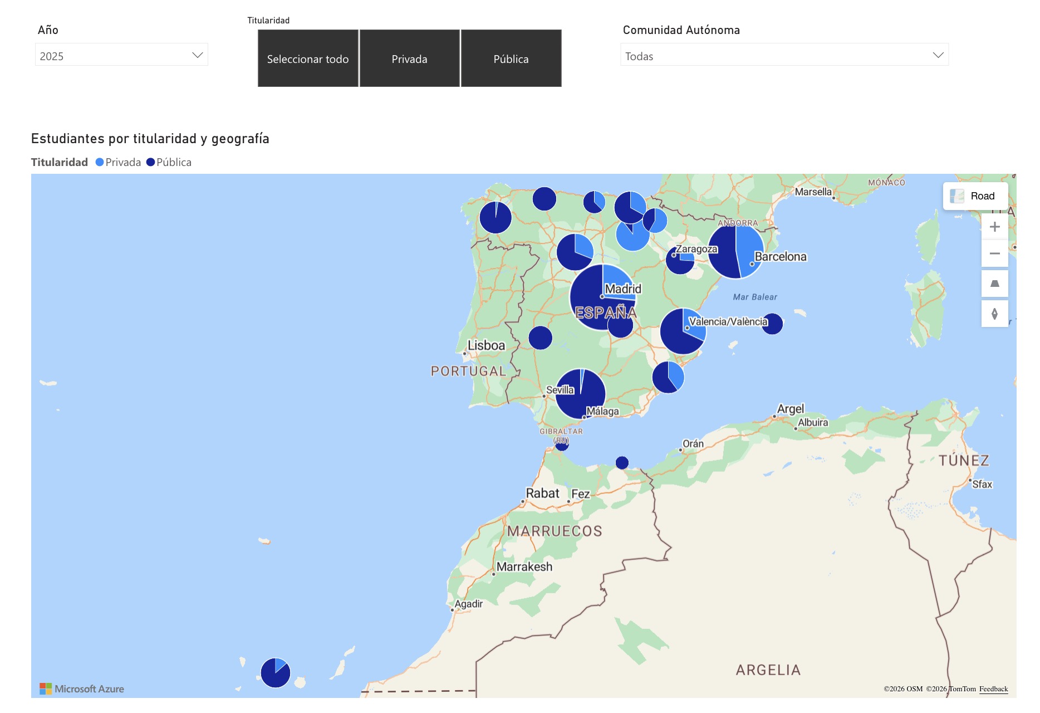Click the PORTUGAL country label

(468, 371)
